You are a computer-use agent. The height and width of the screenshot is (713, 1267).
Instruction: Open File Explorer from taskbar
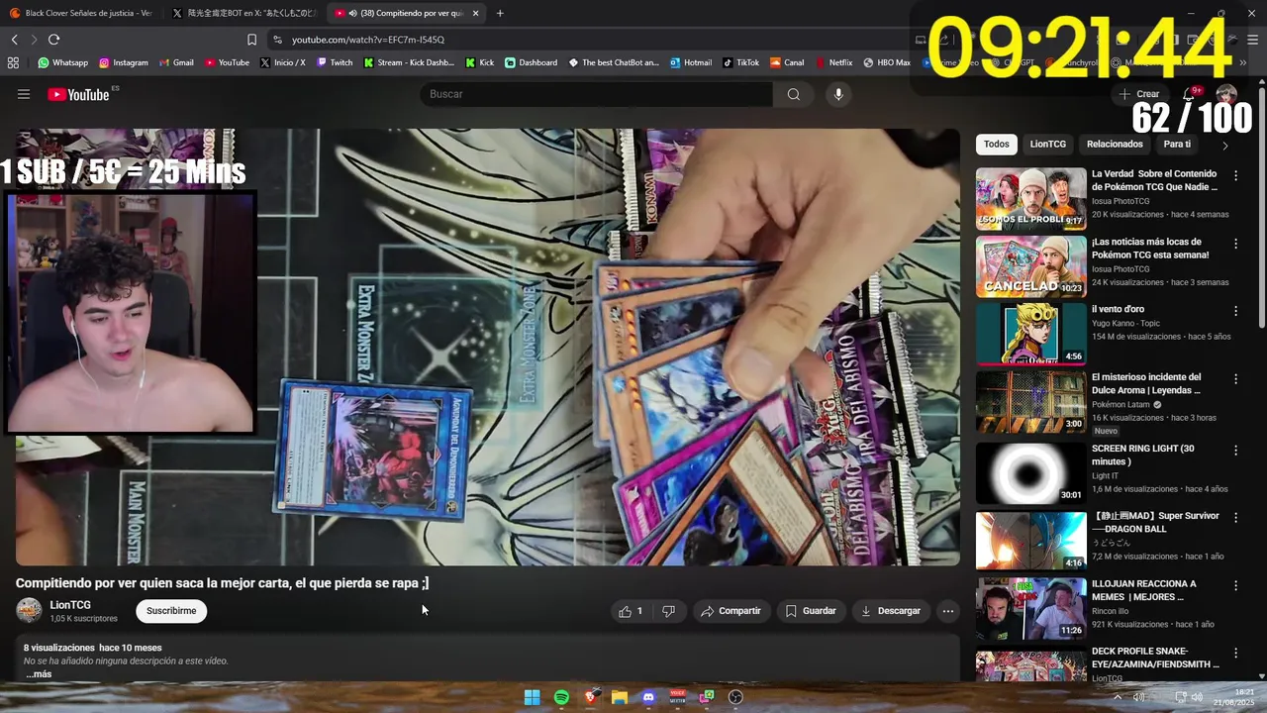[x=619, y=697]
